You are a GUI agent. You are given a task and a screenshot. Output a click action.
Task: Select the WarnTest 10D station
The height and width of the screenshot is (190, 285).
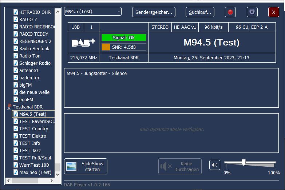coord(34,165)
